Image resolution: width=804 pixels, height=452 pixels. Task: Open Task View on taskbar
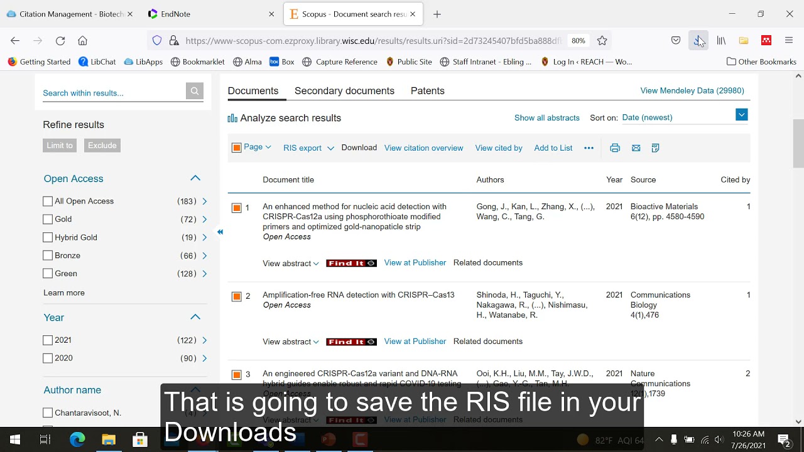(x=45, y=439)
